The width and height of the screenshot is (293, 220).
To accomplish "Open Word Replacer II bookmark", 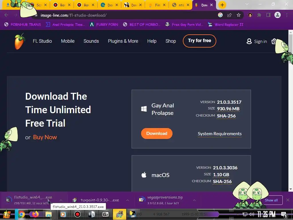I will click(x=225, y=25).
